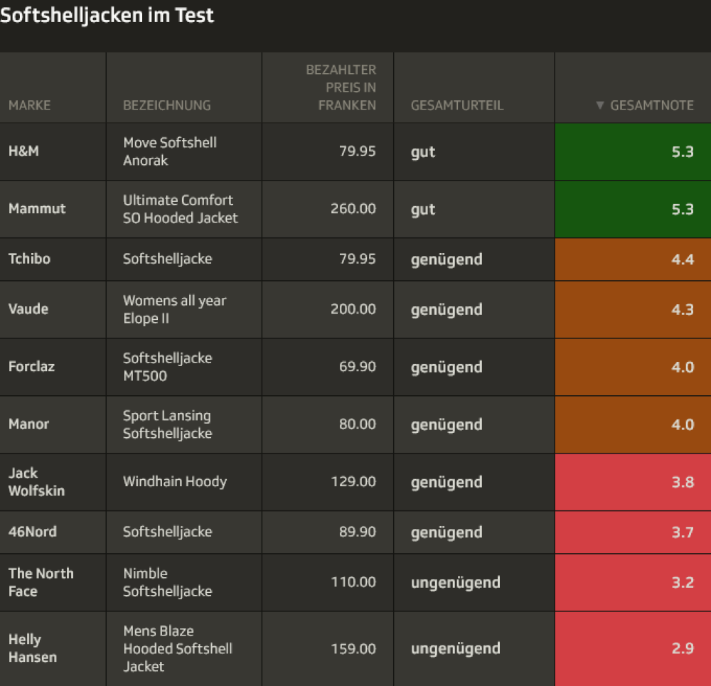The image size is (711, 686).
Task: Click the Gesamturteil column header
Action: 456,105
